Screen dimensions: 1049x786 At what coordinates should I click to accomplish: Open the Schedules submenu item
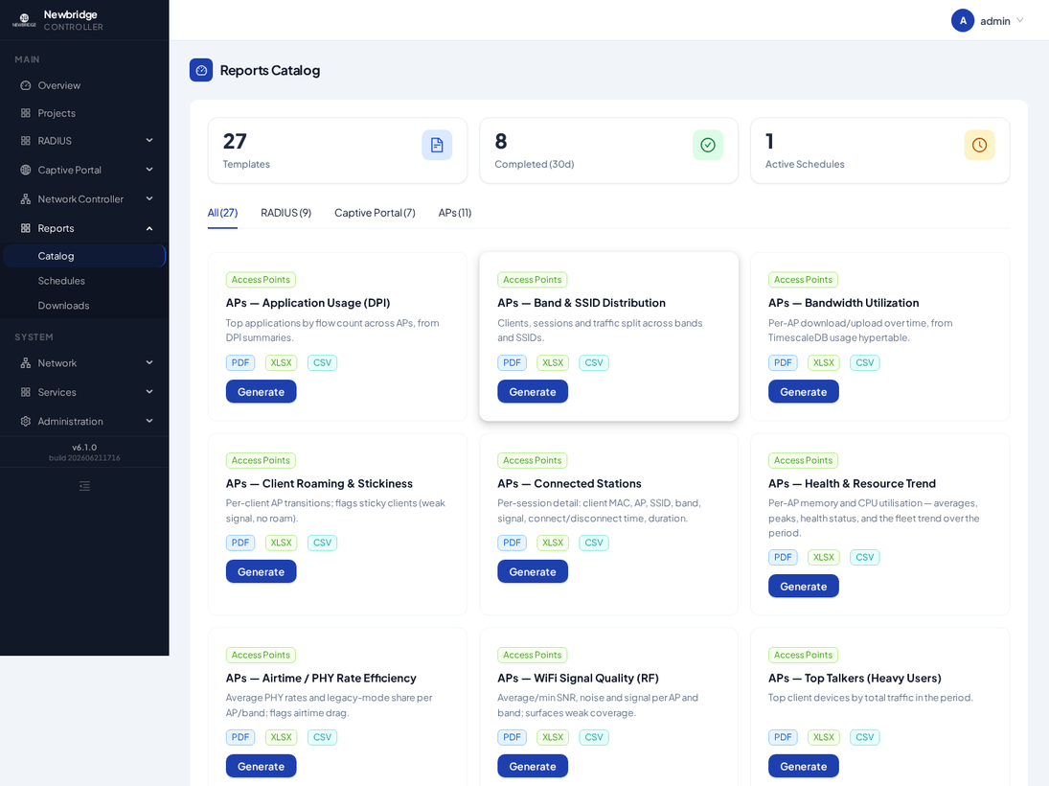click(x=84, y=281)
